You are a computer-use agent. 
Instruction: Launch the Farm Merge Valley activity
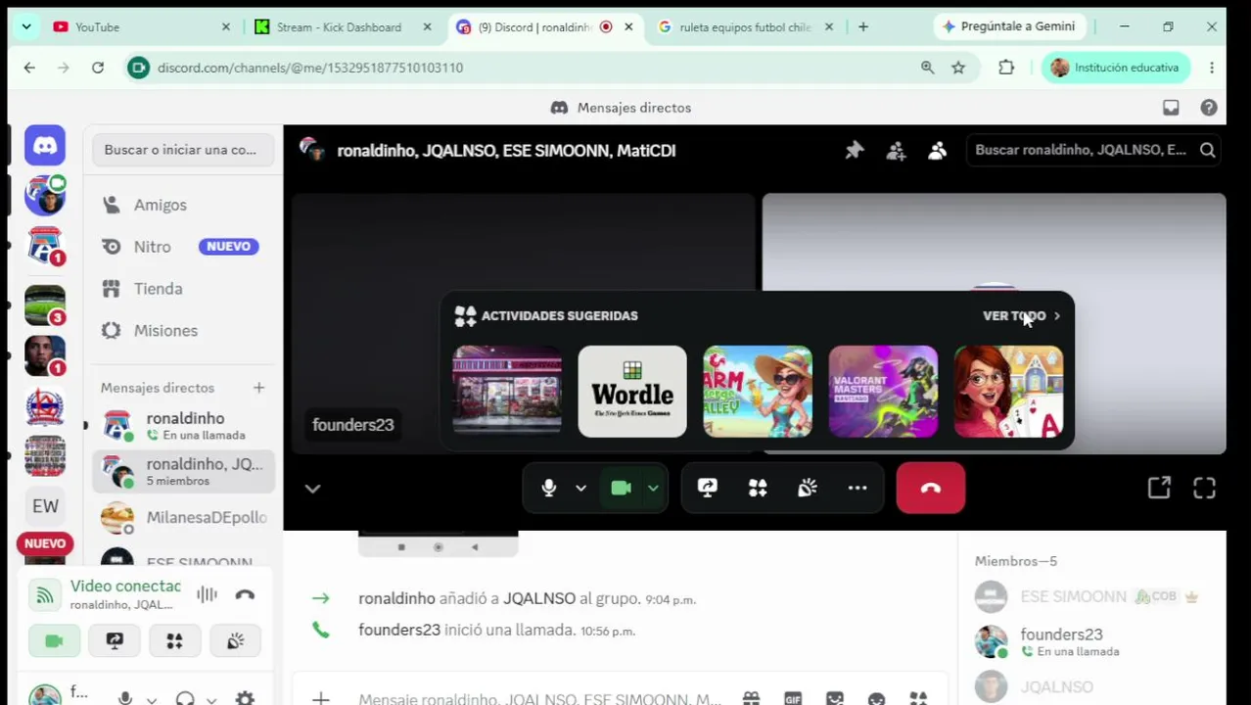758,391
